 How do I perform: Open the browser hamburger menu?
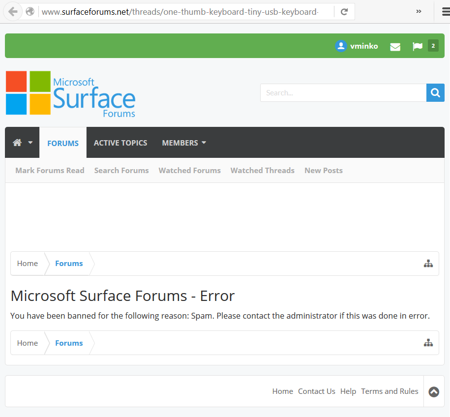click(x=445, y=11)
